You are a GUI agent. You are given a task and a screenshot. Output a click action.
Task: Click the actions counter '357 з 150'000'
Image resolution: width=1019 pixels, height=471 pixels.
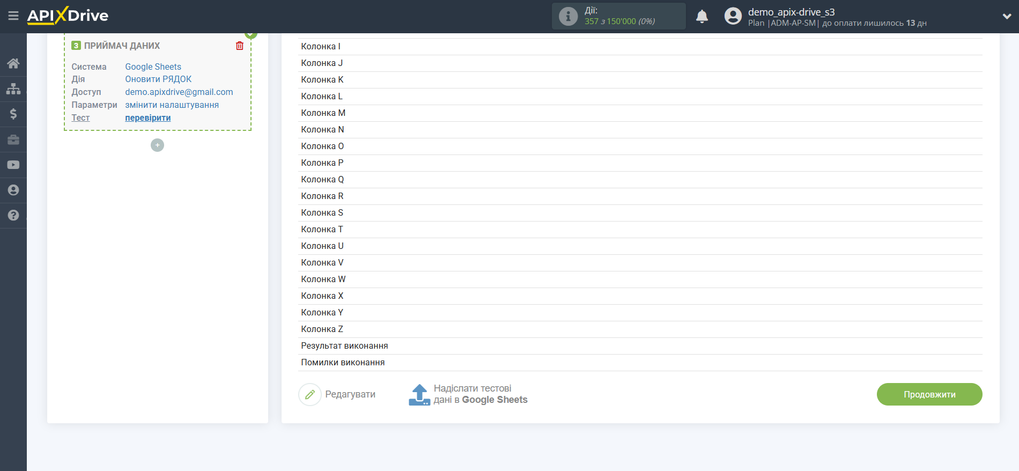coord(610,21)
